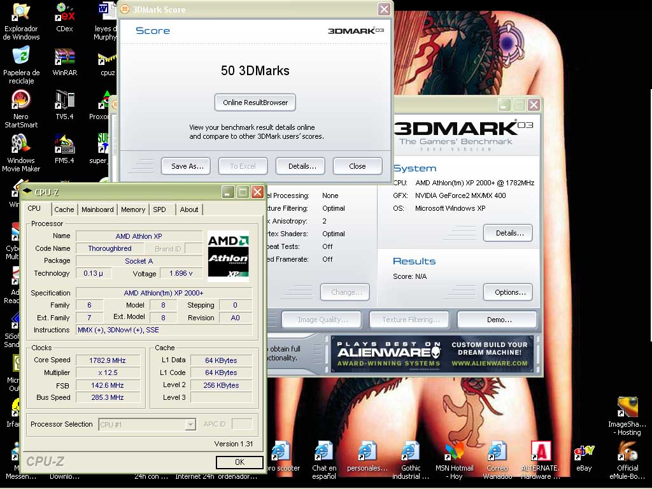The image size is (652, 489).
Task: Click the Alienware advertisement banner
Action: coord(432,355)
